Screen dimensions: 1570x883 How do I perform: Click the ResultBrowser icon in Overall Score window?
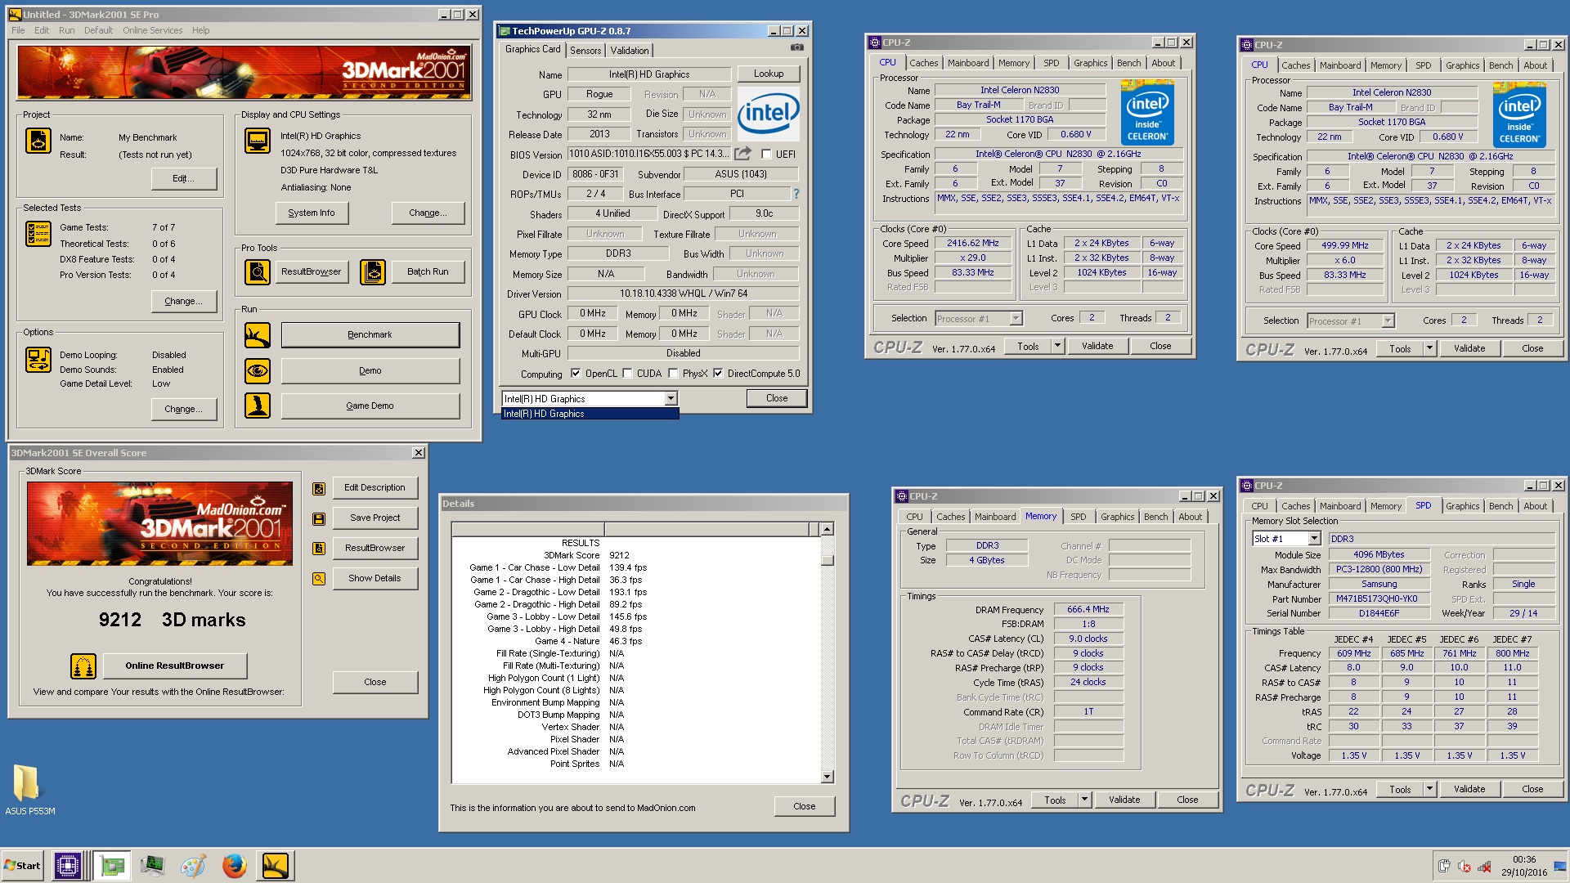pos(319,548)
